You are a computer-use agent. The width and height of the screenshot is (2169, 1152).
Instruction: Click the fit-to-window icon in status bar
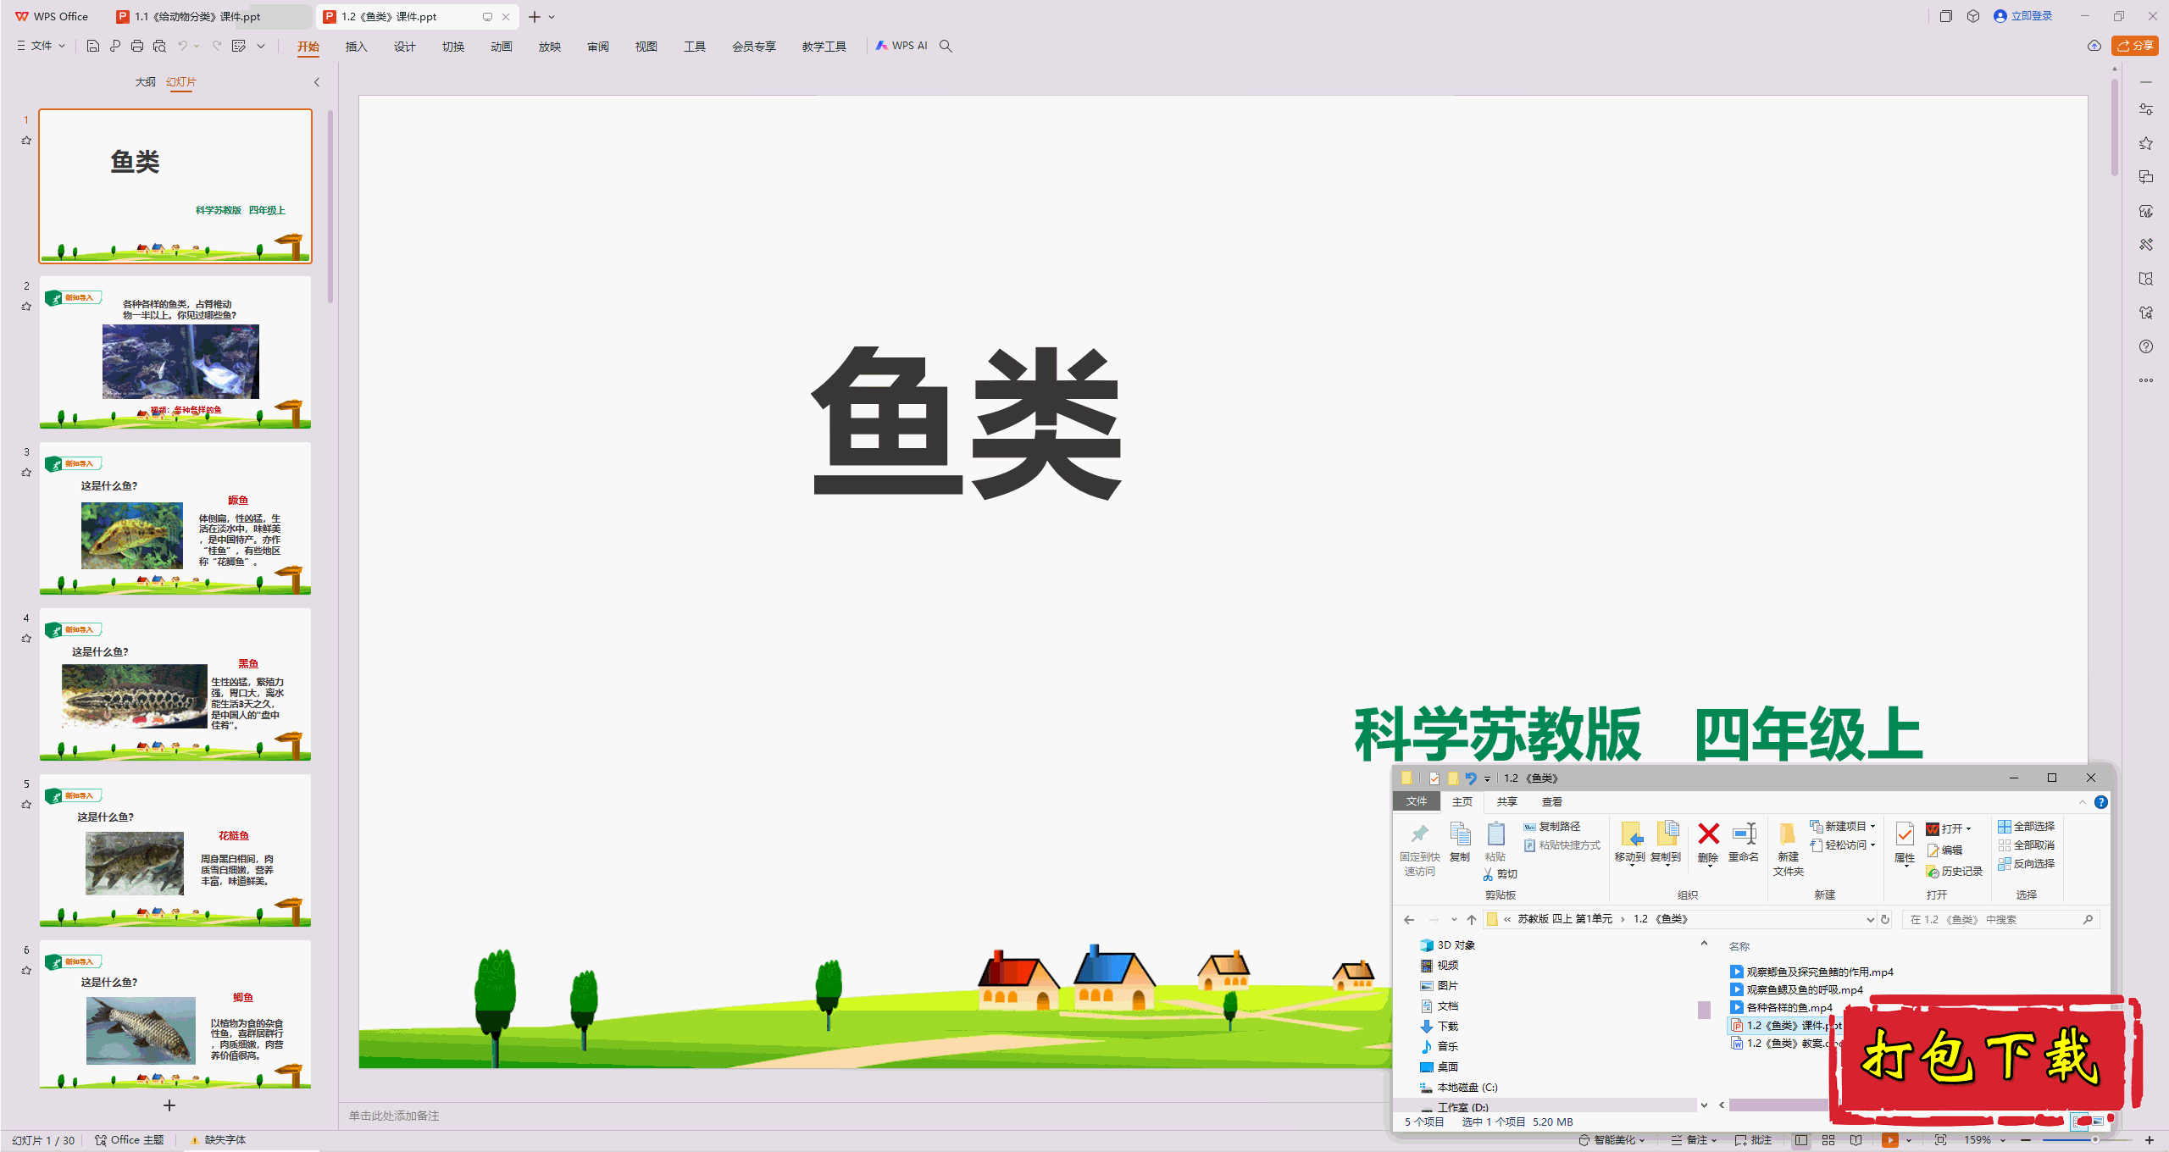pos(1941,1140)
